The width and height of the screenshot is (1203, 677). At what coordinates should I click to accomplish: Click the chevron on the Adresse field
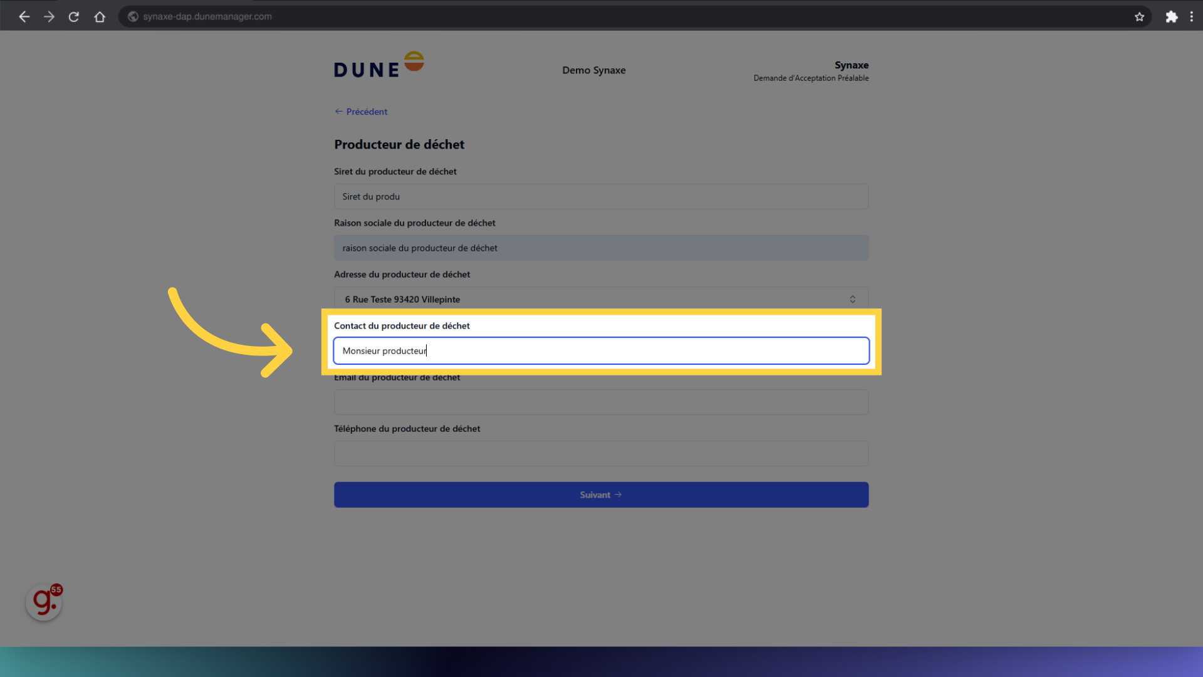[x=852, y=299]
